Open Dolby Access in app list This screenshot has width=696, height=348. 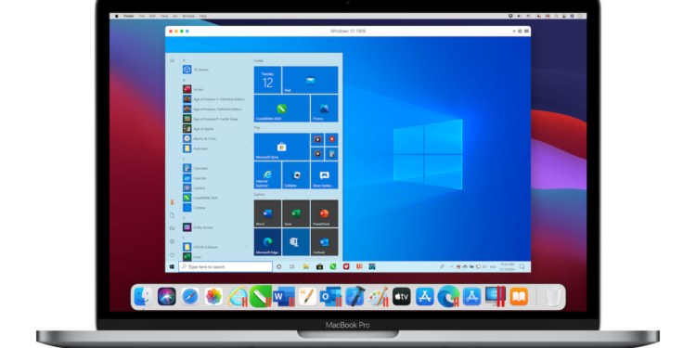pyautogui.click(x=198, y=227)
